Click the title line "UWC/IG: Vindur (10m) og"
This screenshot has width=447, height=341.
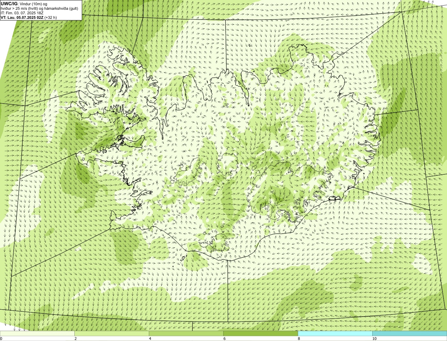23,3
